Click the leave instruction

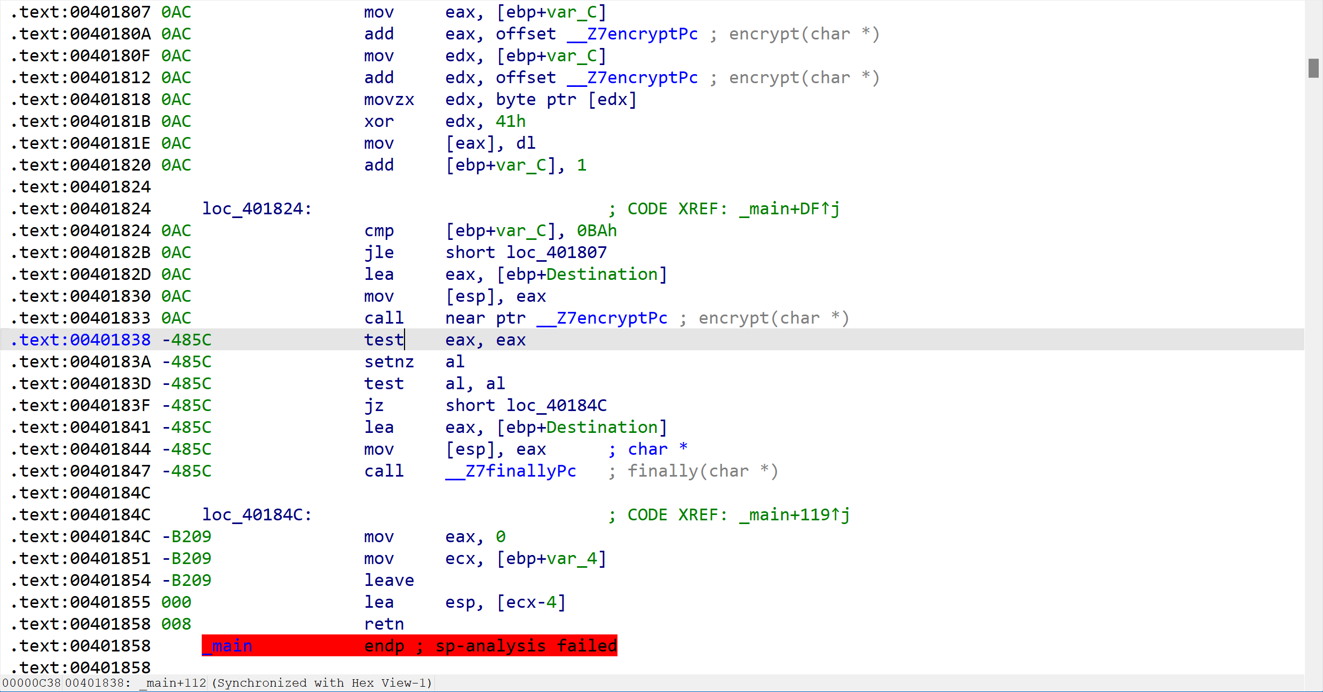point(389,581)
